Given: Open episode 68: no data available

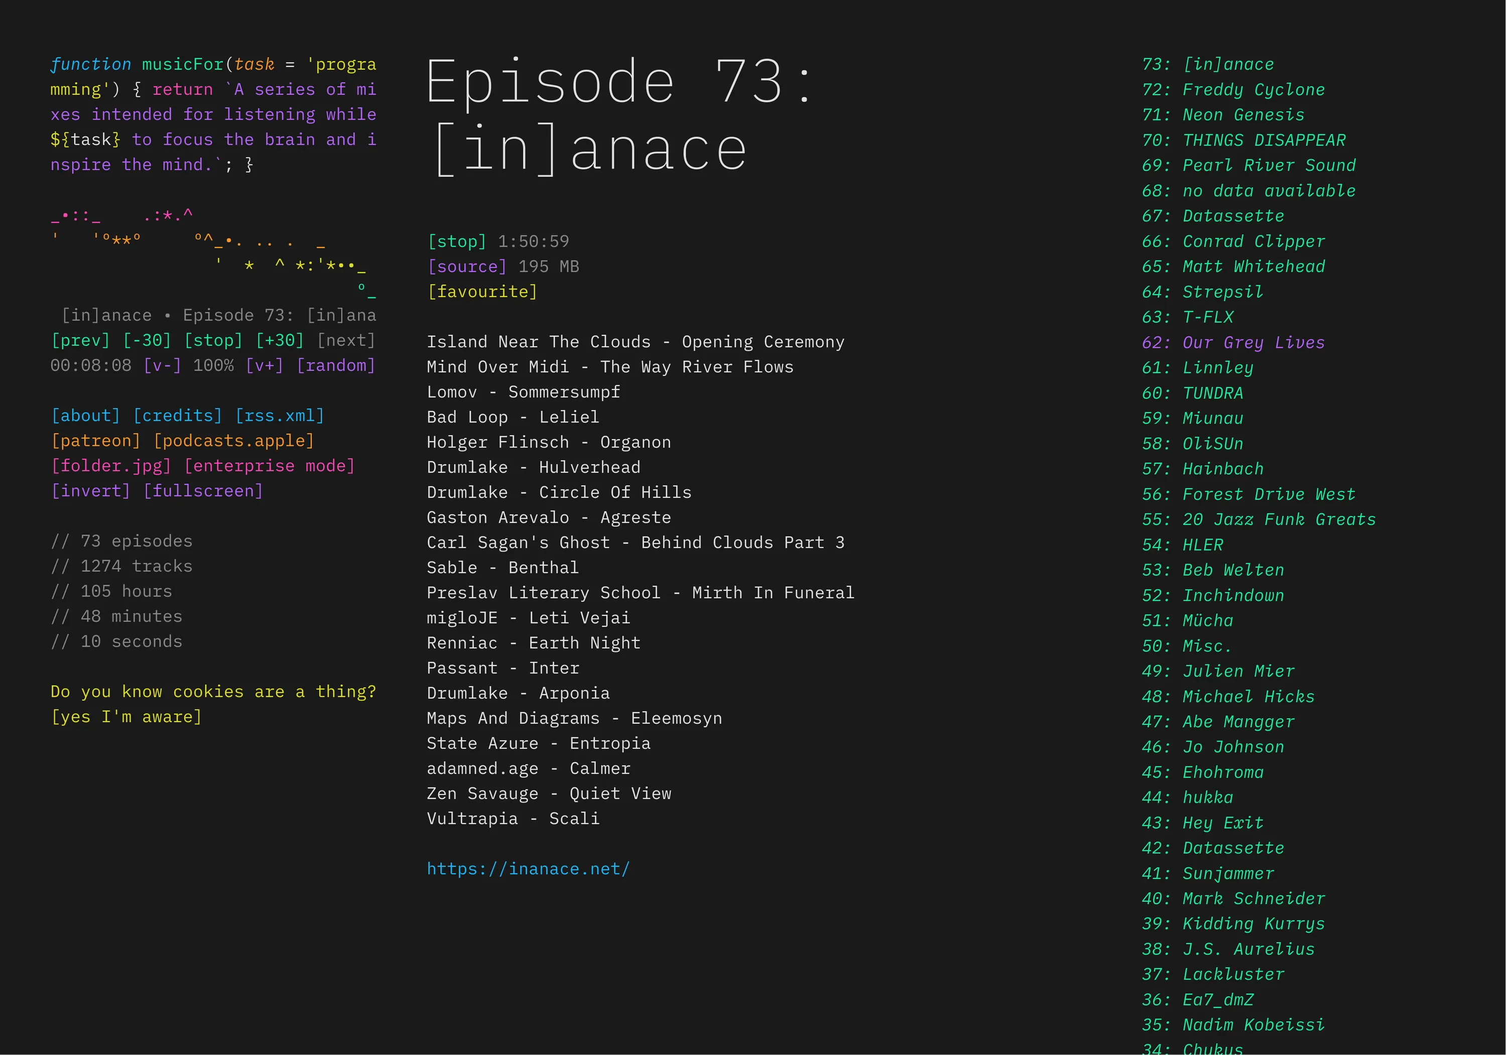Looking at the screenshot, I should click(x=1249, y=191).
